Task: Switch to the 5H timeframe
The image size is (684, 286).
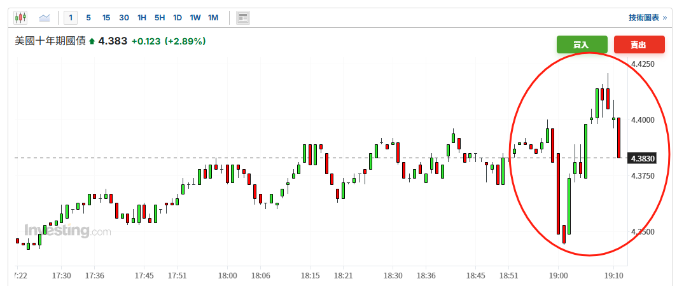Action: [x=160, y=18]
